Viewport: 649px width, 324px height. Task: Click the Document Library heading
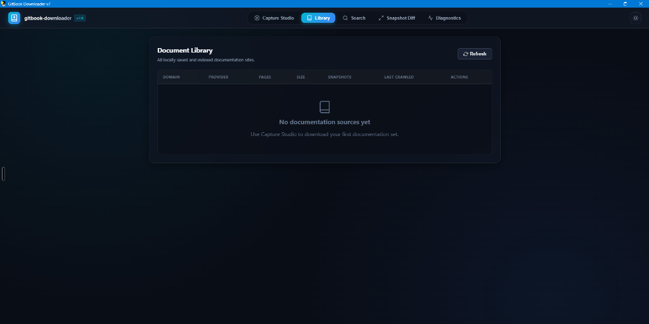185,51
